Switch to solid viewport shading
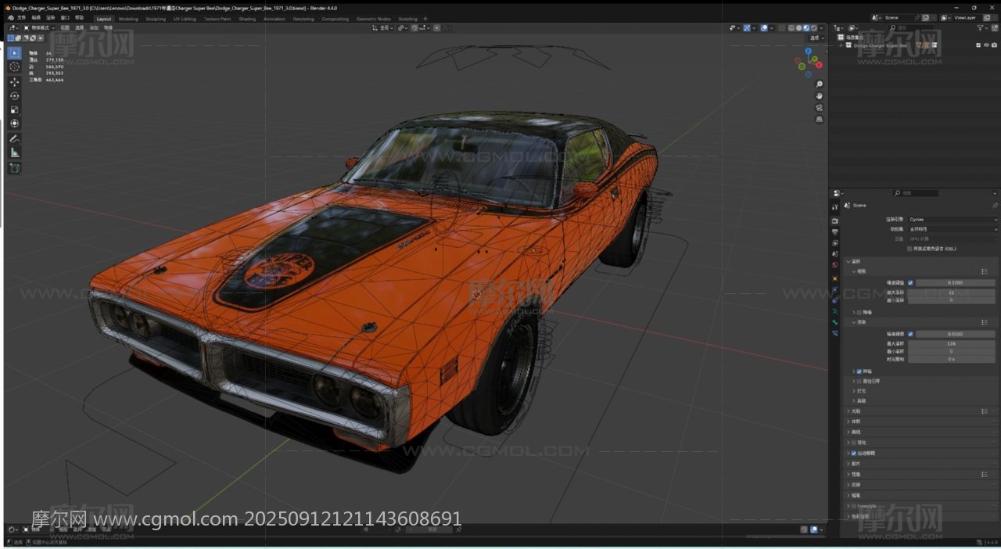 [x=799, y=27]
